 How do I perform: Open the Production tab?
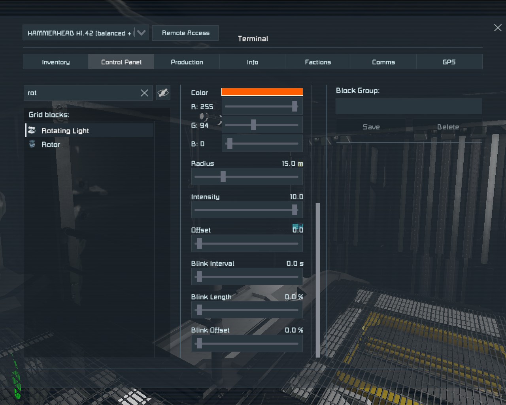click(x=187, y=62)
